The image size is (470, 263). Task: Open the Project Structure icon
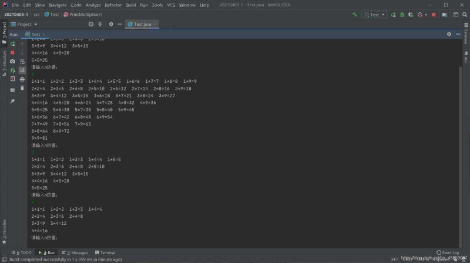click(445, 15)
